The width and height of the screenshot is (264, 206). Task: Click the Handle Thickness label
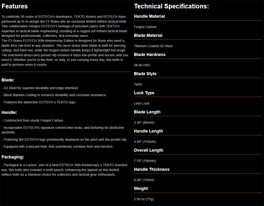coord(152,169)
